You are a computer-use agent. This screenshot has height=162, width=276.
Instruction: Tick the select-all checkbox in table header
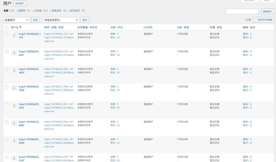tap(7, 27)
